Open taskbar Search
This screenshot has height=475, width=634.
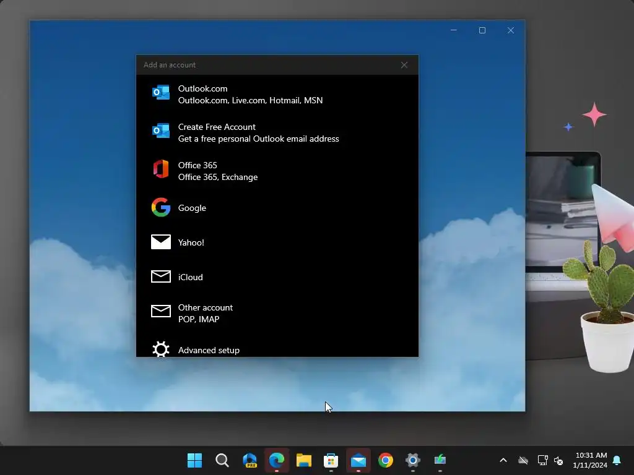click(222, 460)
